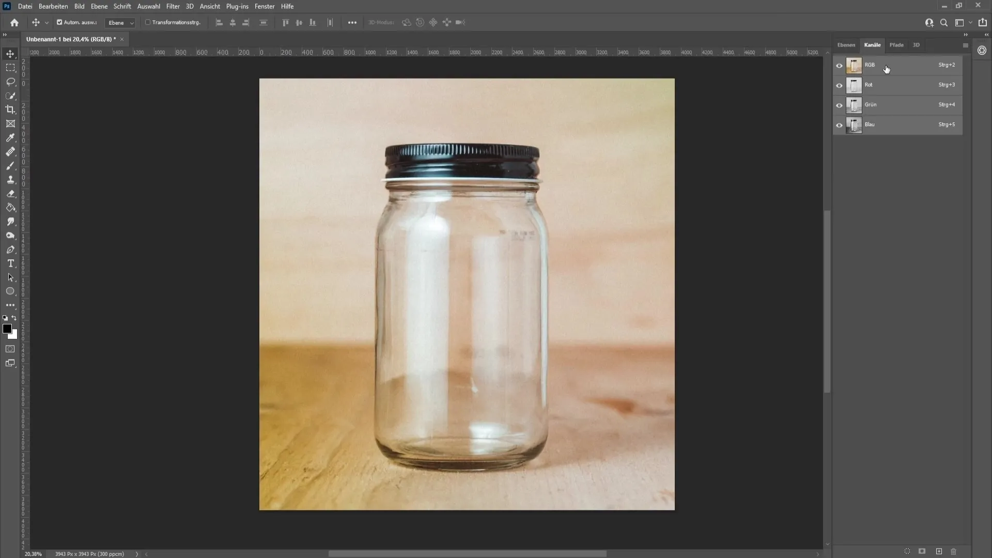Toggle visibility of Blau channel

[840, 125]
